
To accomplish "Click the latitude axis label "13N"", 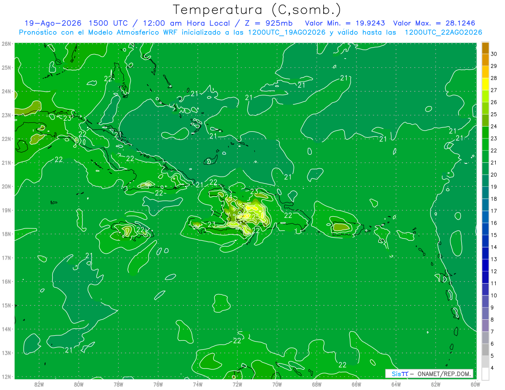I will (6, 353).
